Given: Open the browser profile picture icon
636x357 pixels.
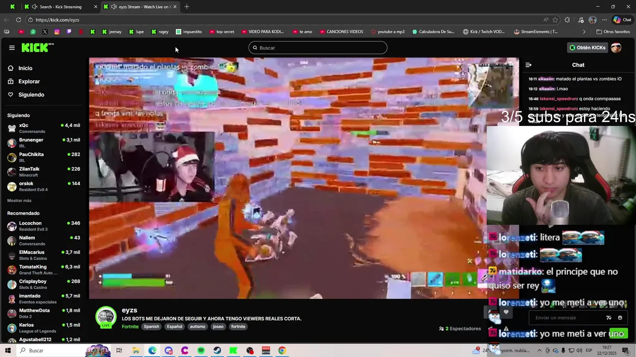Looking at the screenshot, I should click(x=592, y=20).
